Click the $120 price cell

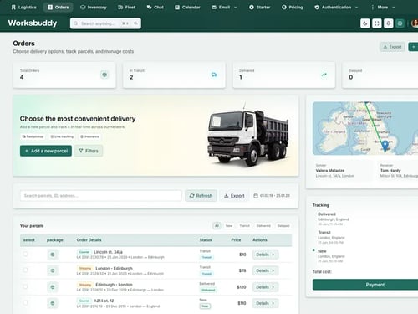[242, 287]
